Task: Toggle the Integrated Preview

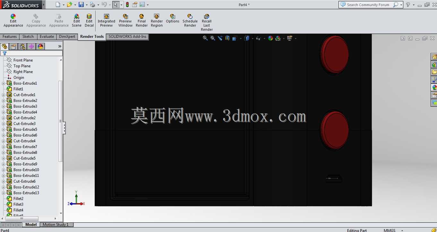Action: tap(107, 21)
